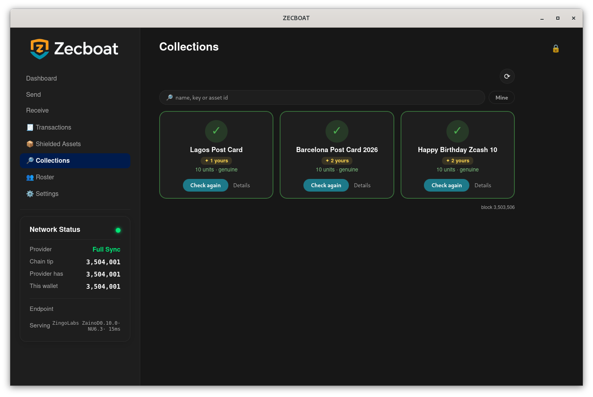593x397 pixels.
Task: Click the Provider has value 3,504,001
Action: [103, 274]
